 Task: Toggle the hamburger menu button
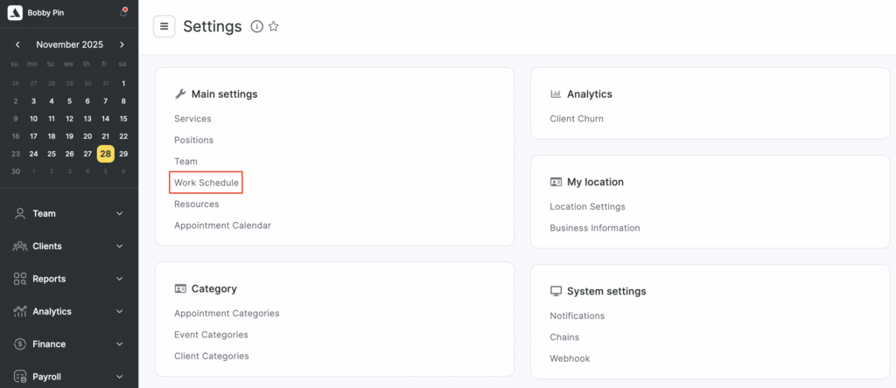164,26
